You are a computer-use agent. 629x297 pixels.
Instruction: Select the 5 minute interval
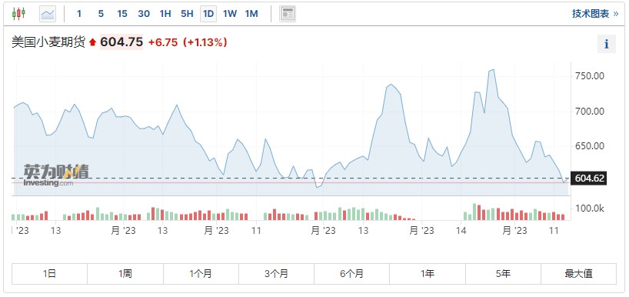(x=101, y=14)
